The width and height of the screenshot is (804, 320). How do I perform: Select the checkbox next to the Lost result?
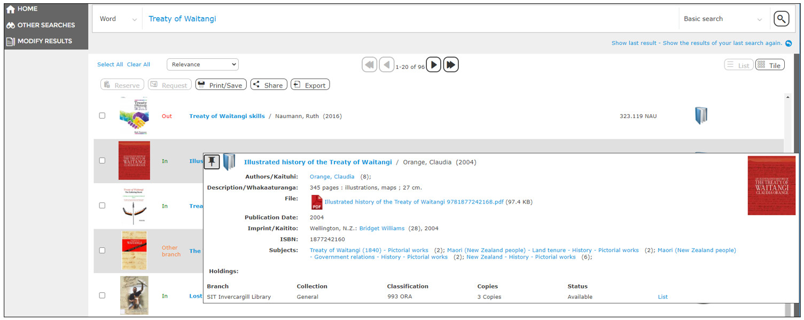coord(102,295)
